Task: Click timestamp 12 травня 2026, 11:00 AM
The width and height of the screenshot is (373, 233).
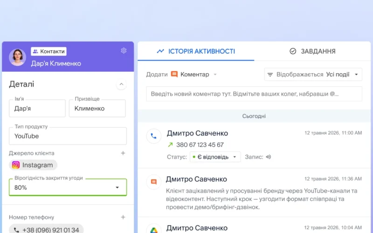Action: point(333,133)
